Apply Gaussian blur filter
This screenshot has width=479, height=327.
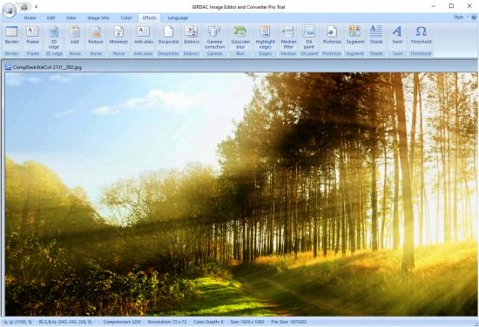coord(240,37)
